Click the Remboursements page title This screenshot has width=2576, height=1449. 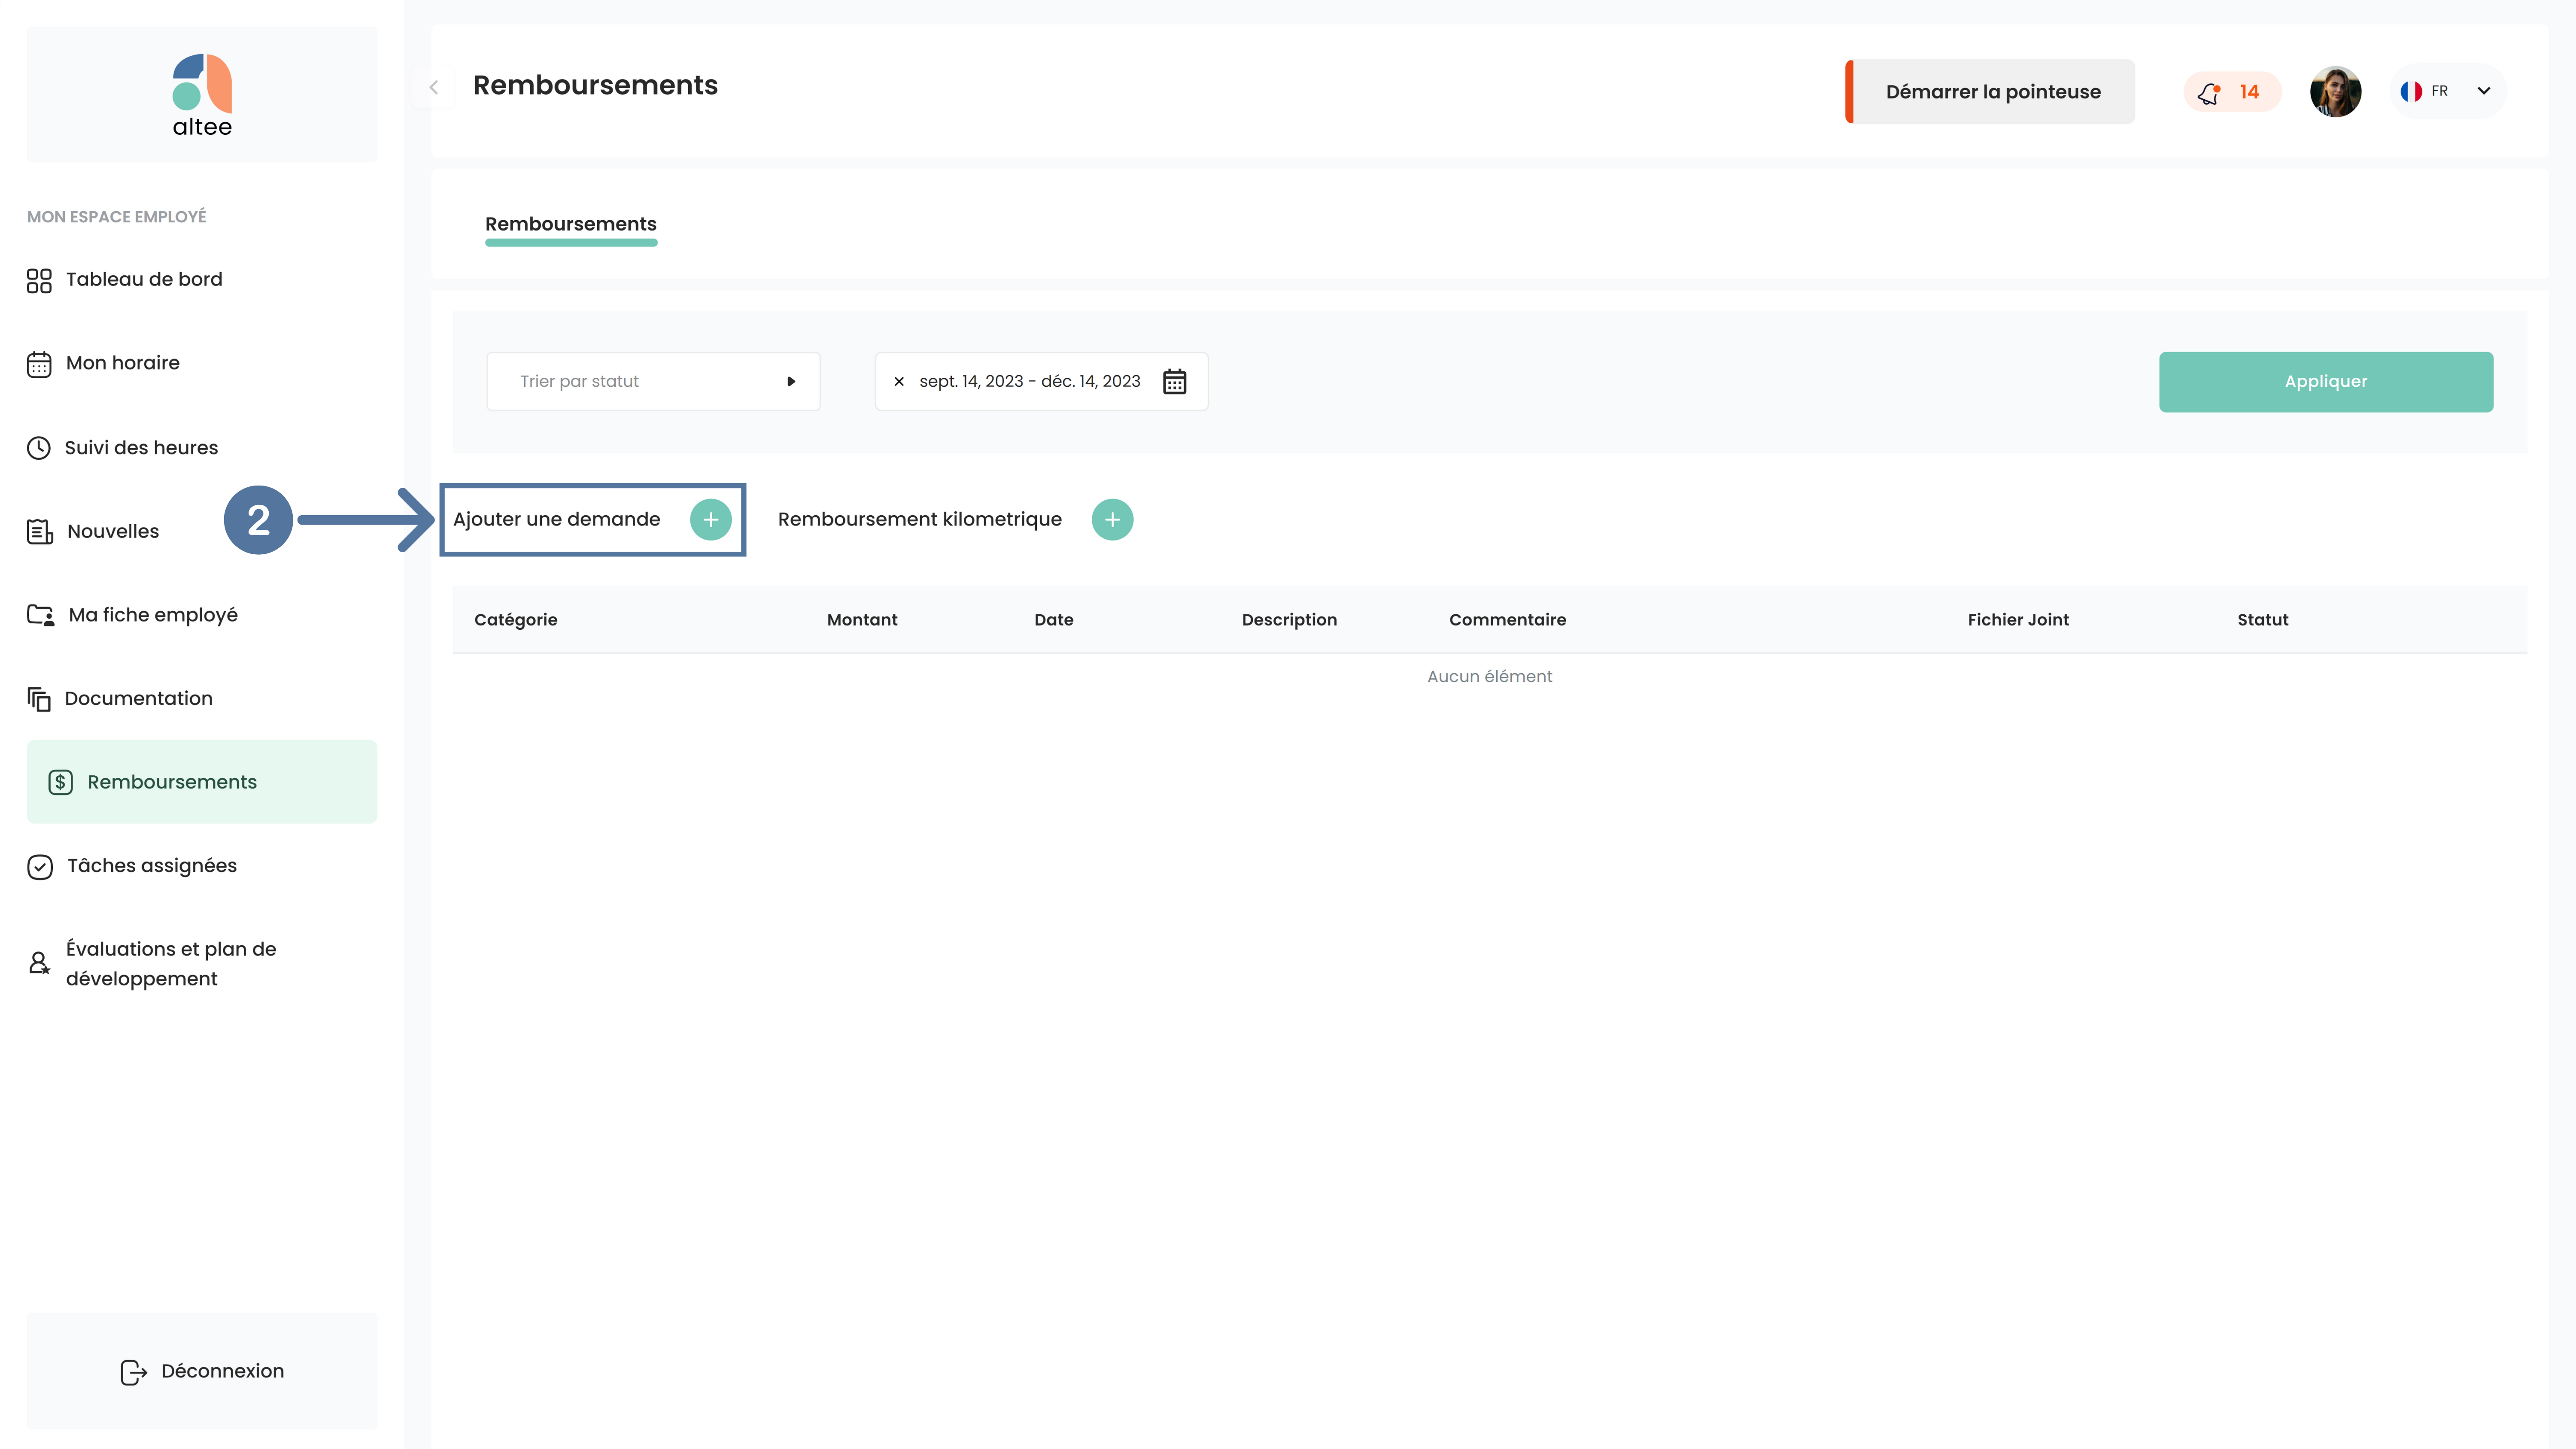tap(595, 85)
